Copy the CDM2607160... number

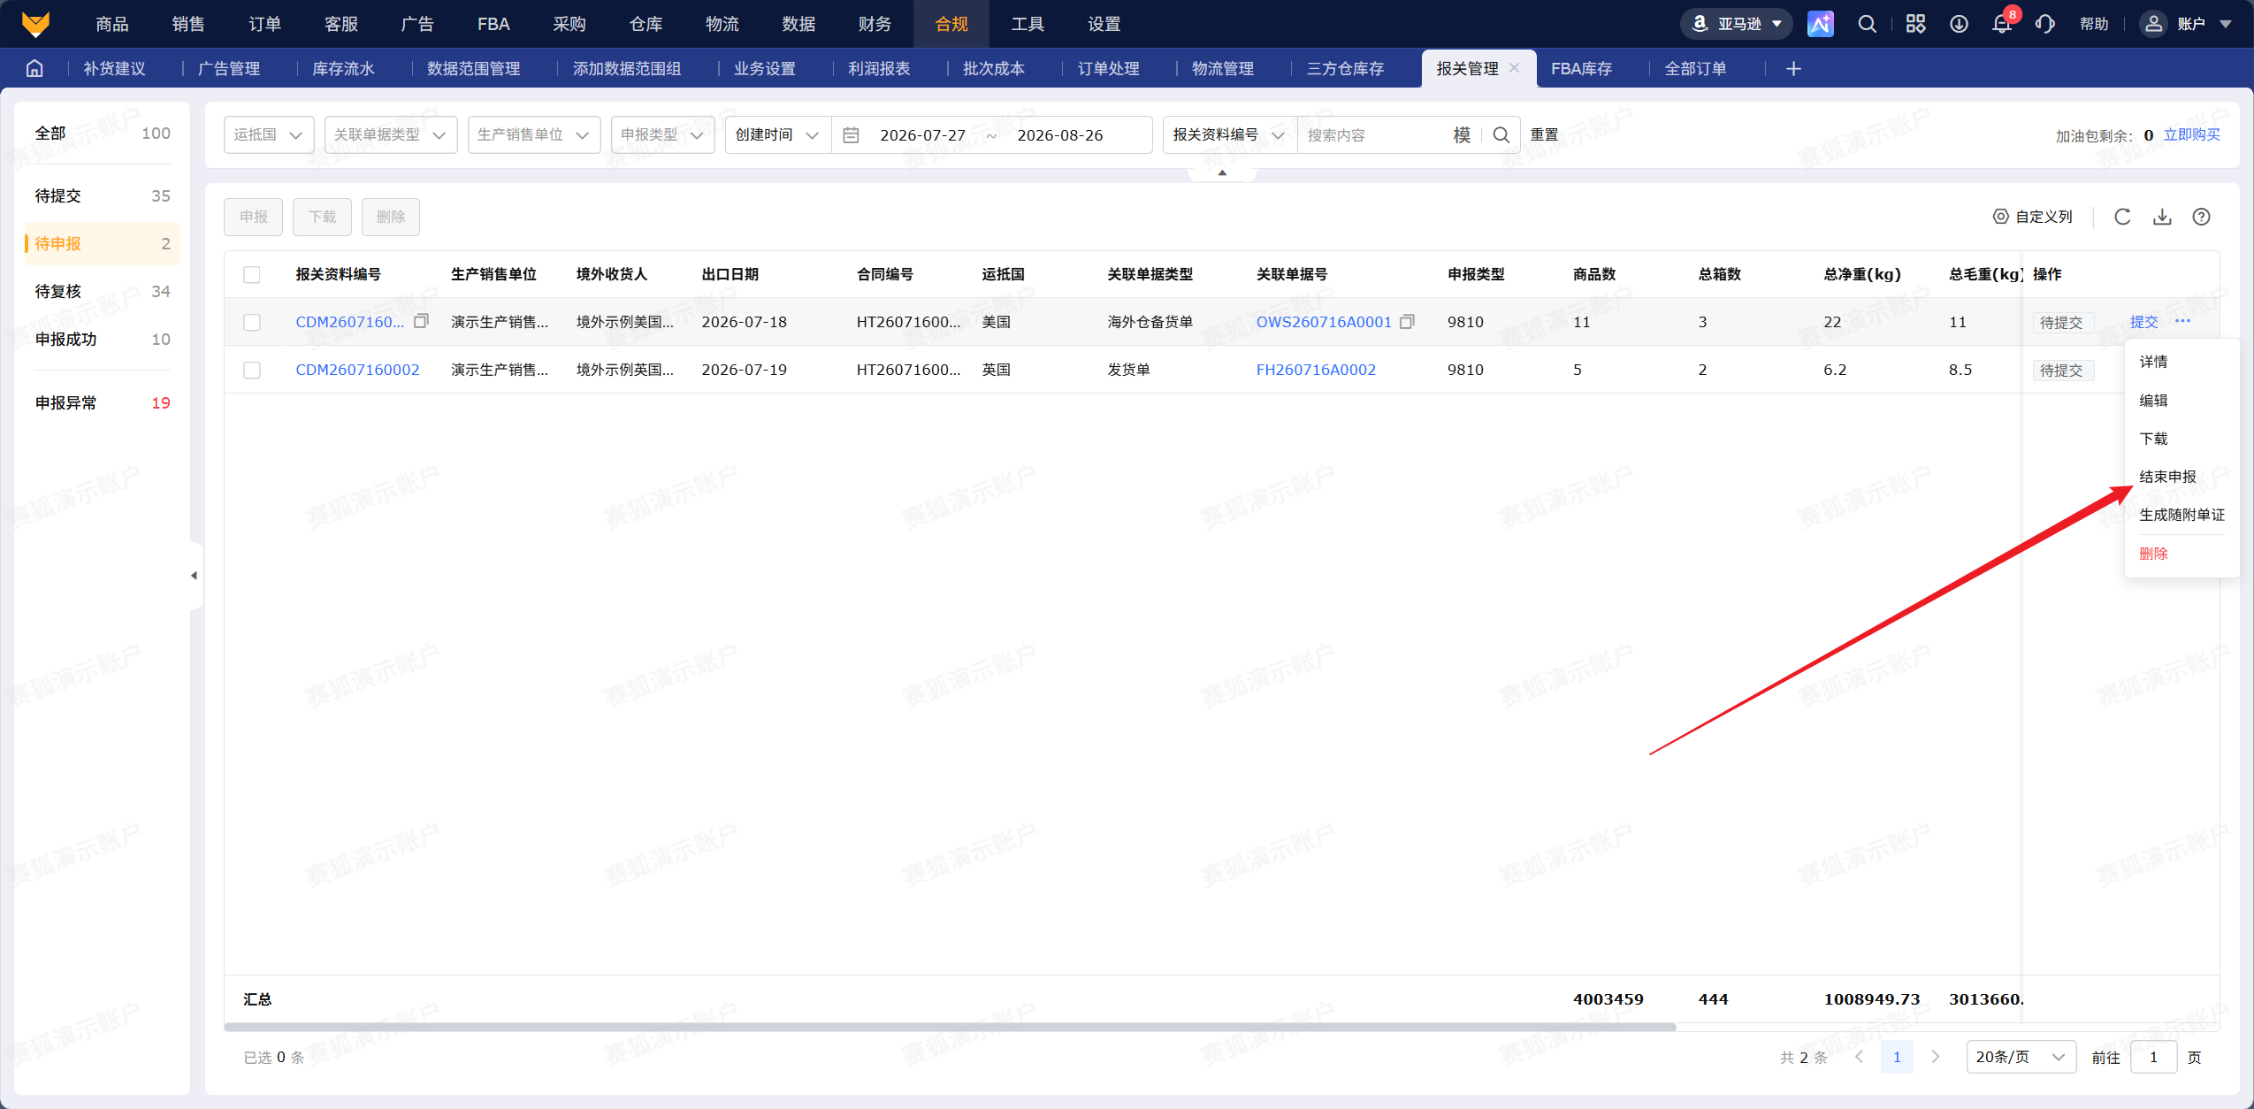click(421, 321)
